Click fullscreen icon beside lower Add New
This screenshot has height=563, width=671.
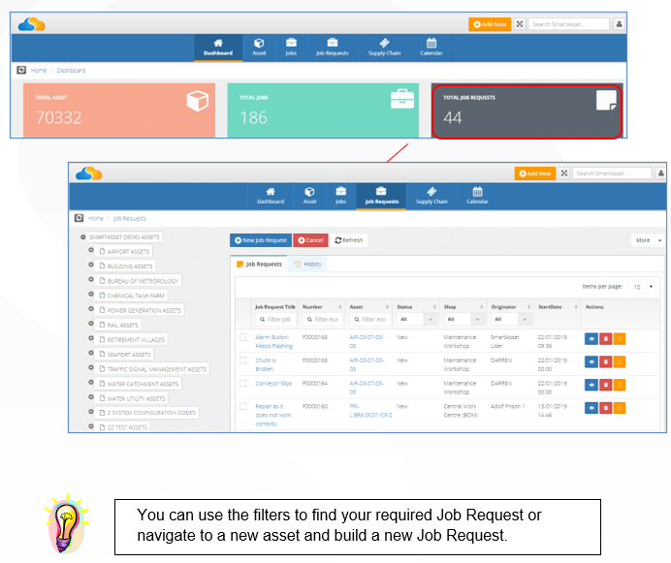pyautogui.click(x=564, y=173)
